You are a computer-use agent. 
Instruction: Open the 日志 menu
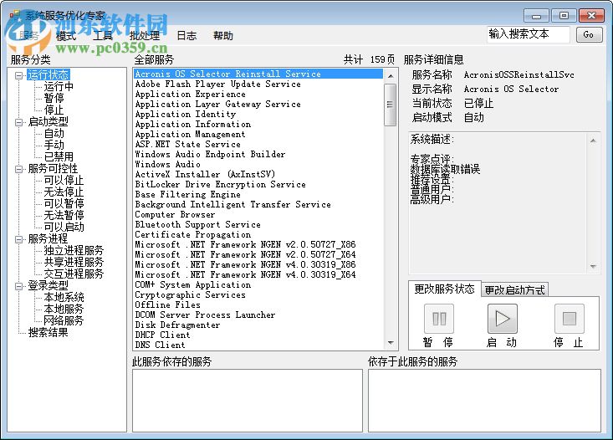tap(186, 36)
